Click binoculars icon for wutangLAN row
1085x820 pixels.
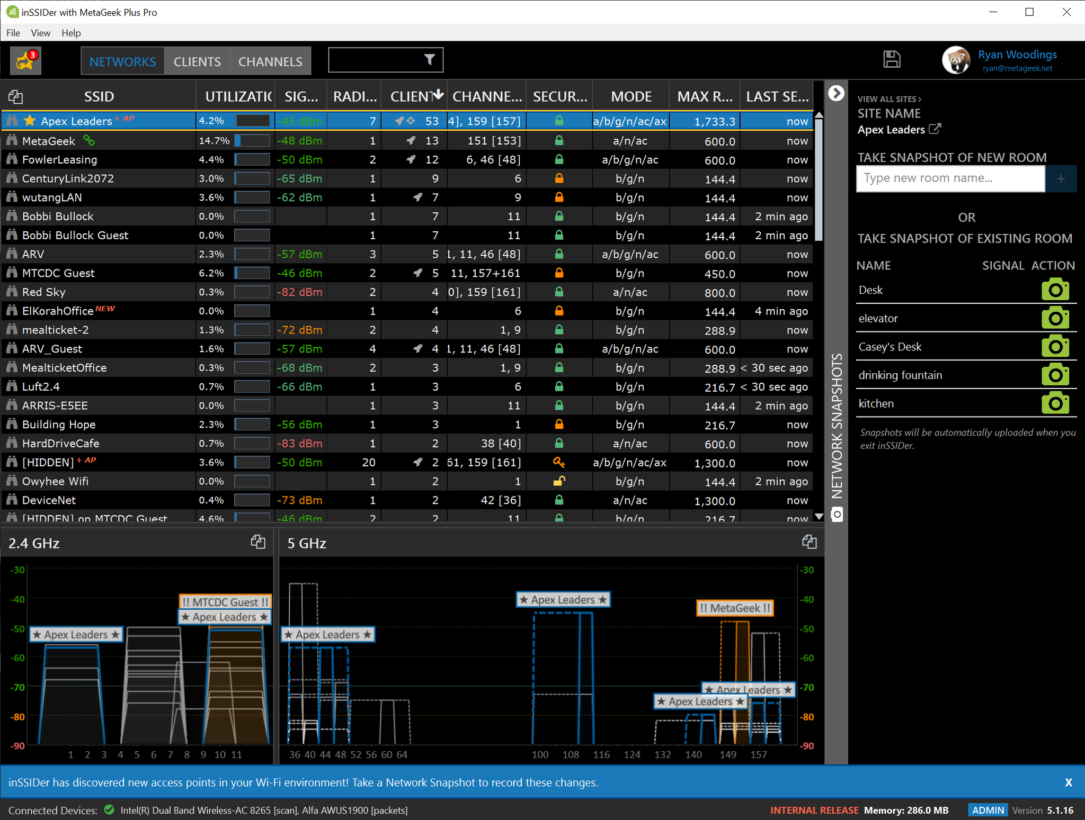[x=12, y=197]
